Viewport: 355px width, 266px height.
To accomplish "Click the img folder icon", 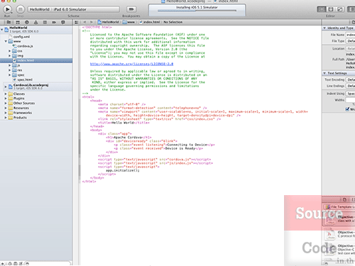I will click(14, 56).
